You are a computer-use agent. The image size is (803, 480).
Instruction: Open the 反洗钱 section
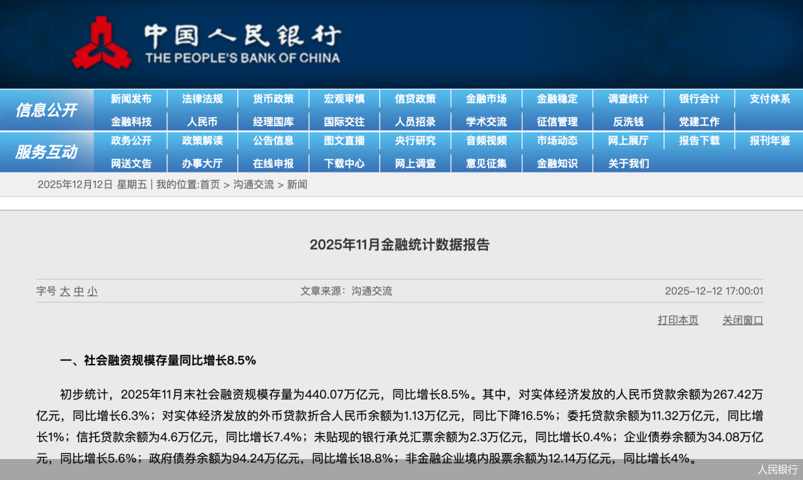628,121
